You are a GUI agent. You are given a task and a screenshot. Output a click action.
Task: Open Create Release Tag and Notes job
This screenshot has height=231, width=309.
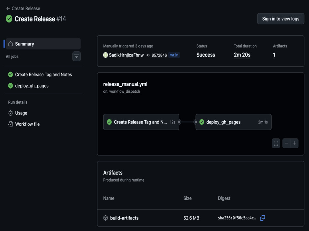(43, 75)
